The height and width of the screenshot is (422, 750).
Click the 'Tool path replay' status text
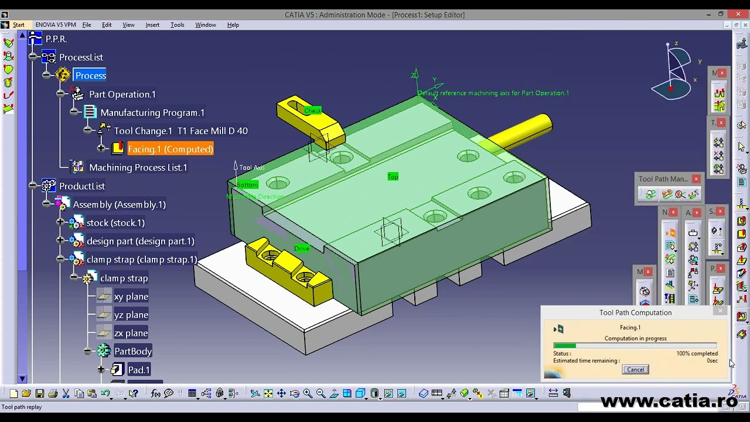point(22,407)
